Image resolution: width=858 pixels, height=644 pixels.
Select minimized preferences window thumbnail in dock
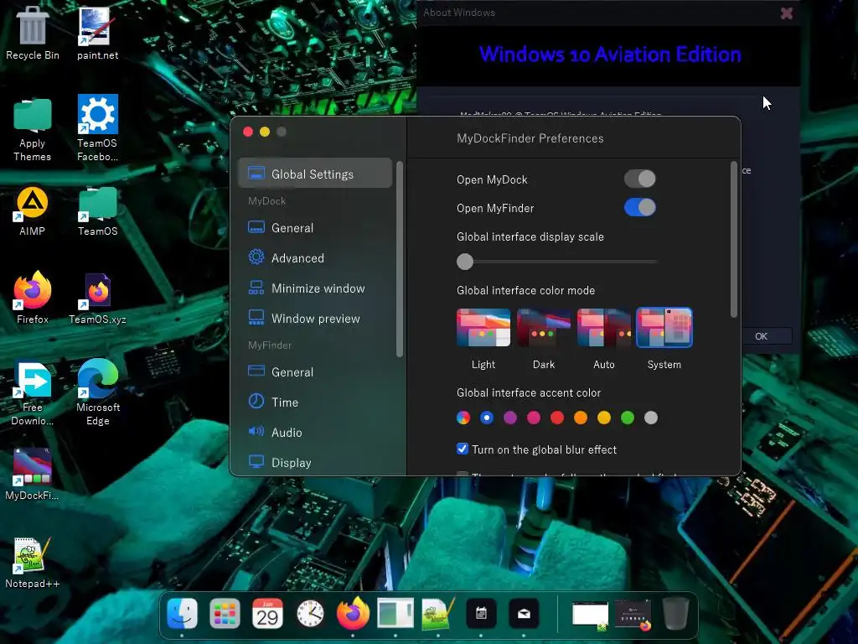pos(633,615)
